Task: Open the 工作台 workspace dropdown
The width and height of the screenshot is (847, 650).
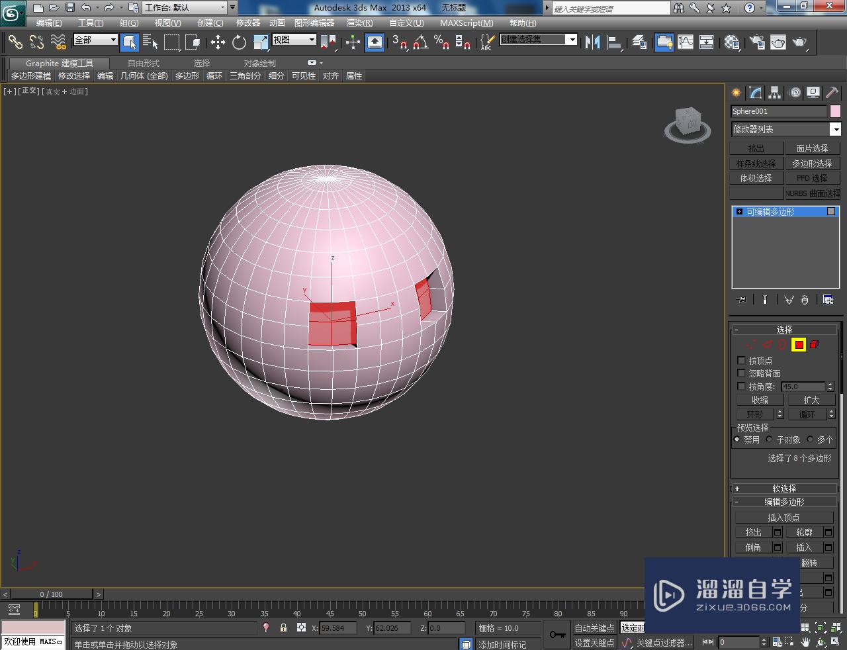Action: pyautogui.click(x=185, y=8)
